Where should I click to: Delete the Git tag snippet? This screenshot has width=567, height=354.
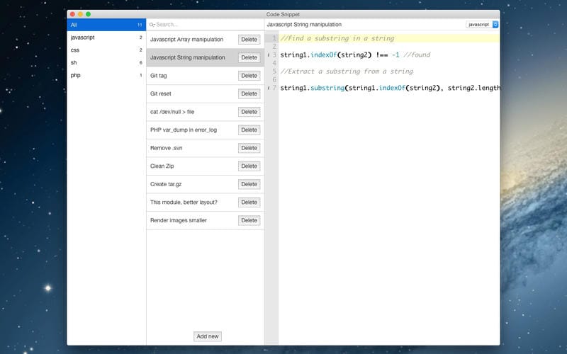point(249,76)
